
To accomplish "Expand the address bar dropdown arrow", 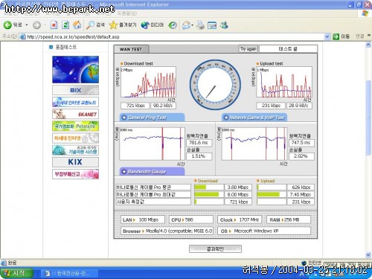I will (327, 36).
